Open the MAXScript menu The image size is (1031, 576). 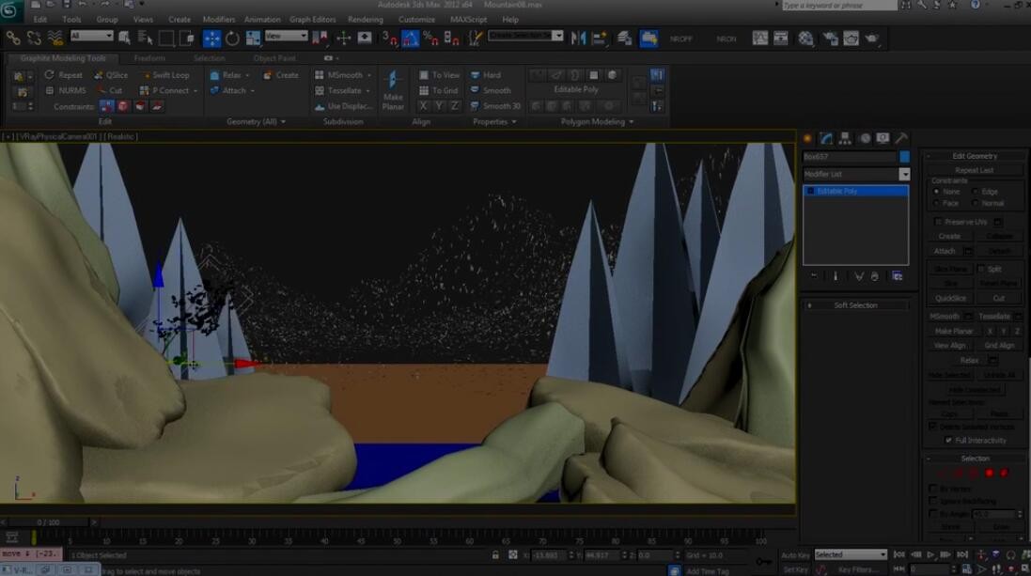pyautogui.click(x=468, y=19)
